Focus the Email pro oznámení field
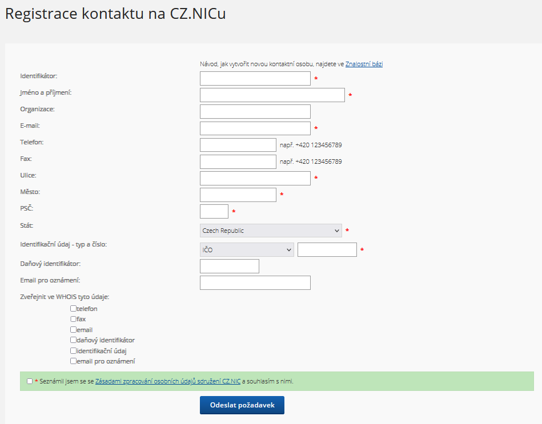 [255, 283]
